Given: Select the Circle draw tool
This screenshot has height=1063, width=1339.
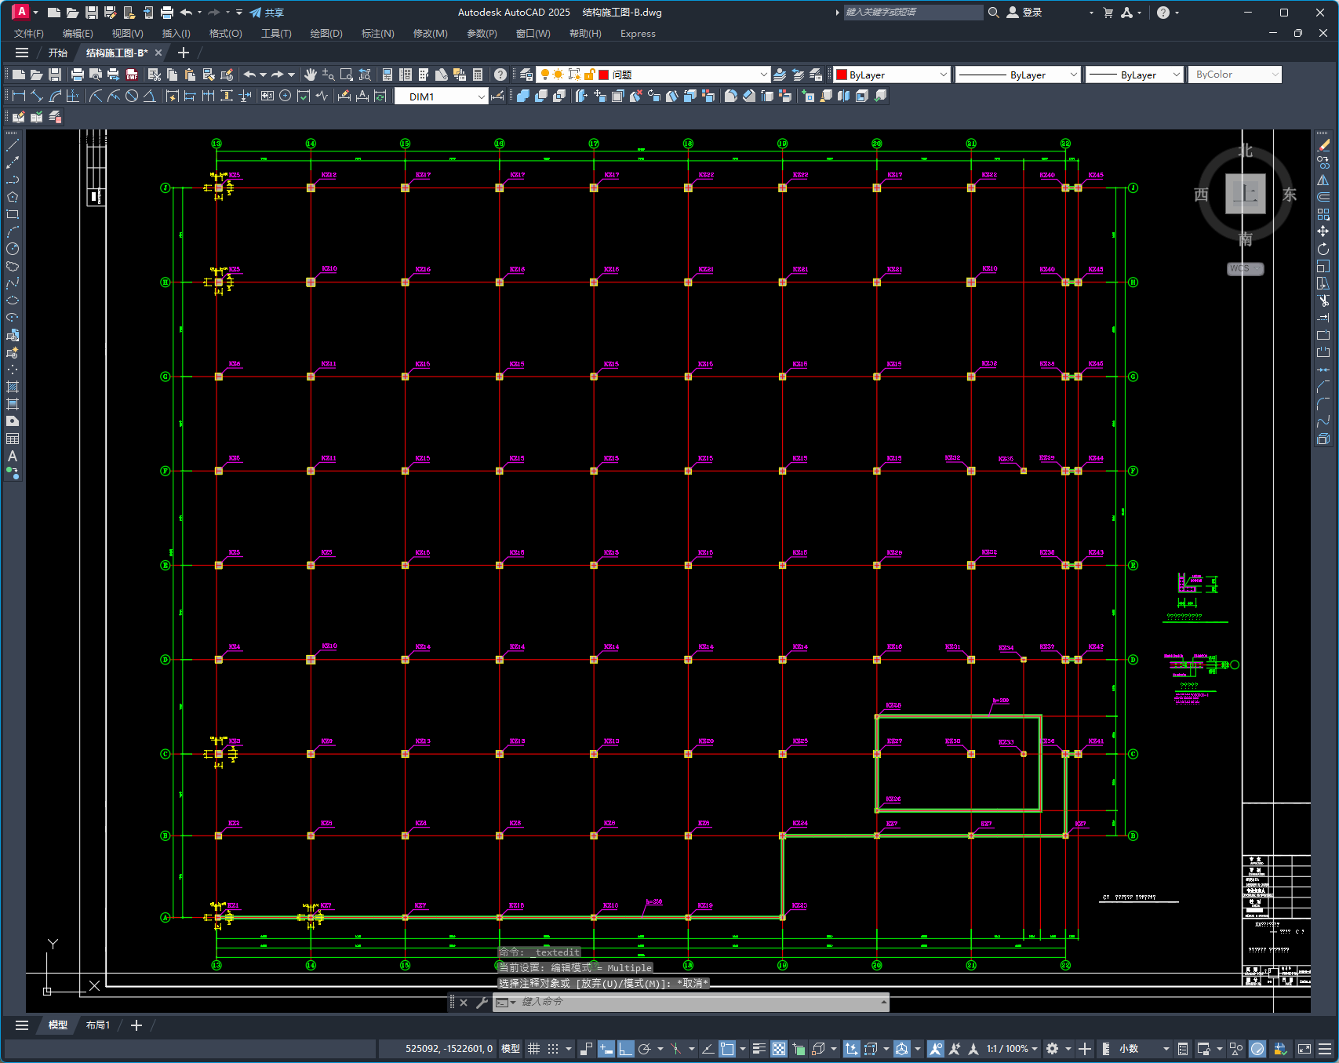Looking at the screenshot, I should click(13, 249).
